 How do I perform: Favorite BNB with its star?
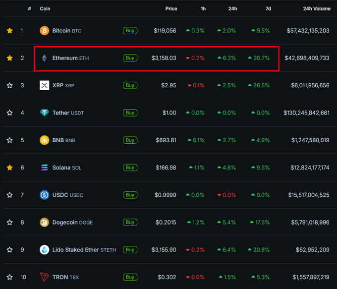[x=9, y=140]
